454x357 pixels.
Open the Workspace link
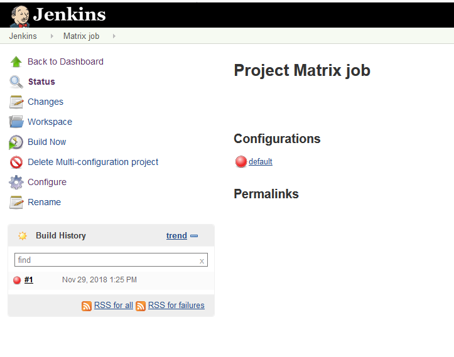point(50,122)
